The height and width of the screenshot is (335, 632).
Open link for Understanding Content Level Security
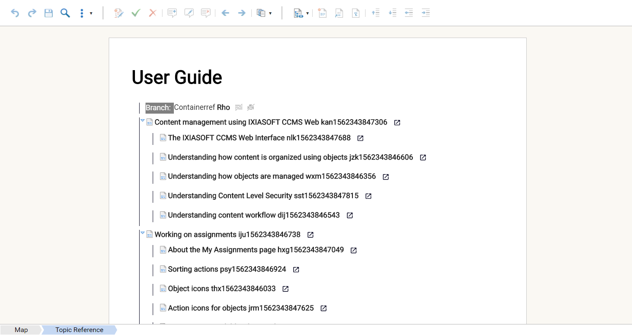pyautogui.click(x=368, y=196)
